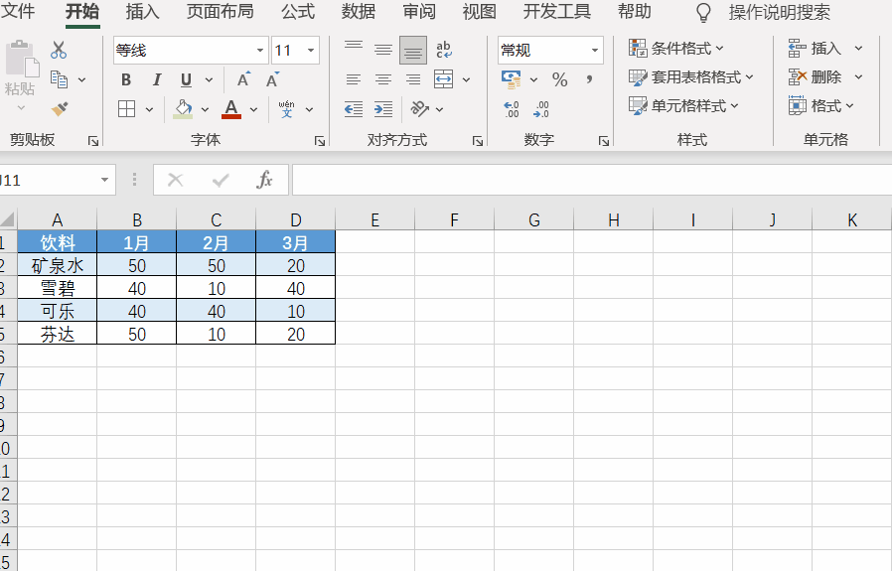Align text to vertical middle
892x571 pixels.
pos(383,50)
